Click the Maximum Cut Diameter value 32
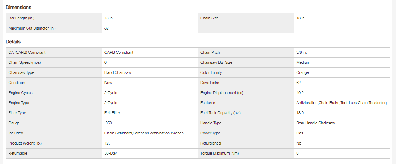 pyautogui.click(x=107, y=28)
